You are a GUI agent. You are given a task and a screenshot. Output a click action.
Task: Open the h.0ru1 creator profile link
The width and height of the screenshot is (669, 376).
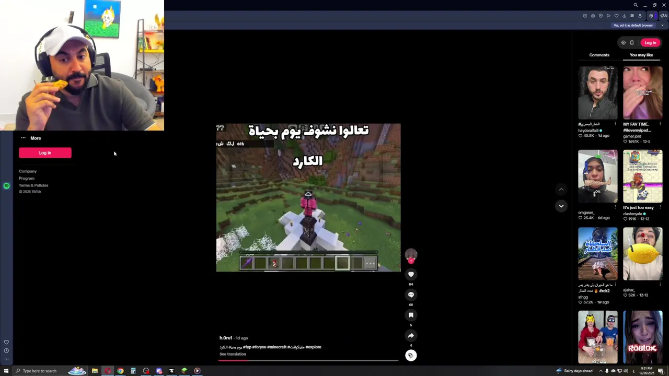[226, 338]
